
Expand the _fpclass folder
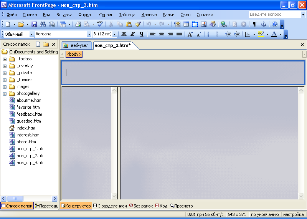(x=5, y=59)
